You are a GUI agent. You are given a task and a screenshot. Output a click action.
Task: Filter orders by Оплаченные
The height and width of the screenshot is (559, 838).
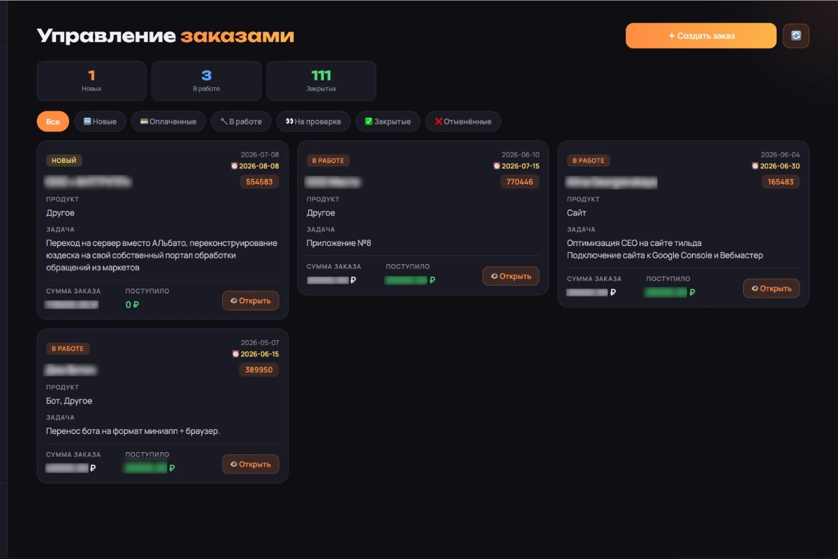coord(168,122)
